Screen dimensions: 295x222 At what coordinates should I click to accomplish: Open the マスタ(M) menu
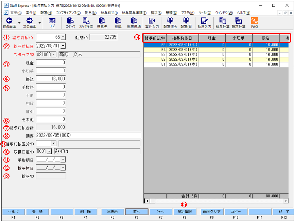click(188, 13)
